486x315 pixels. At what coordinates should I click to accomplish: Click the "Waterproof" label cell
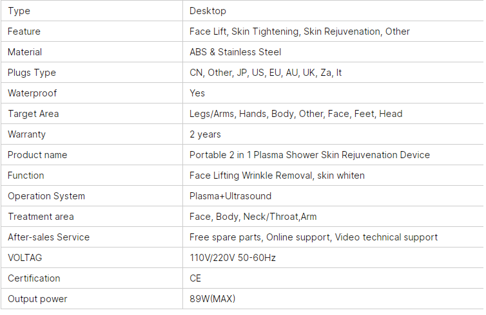click(x=32, y=93)
